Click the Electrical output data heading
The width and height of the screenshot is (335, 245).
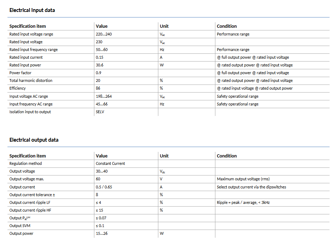pos(34,140)
